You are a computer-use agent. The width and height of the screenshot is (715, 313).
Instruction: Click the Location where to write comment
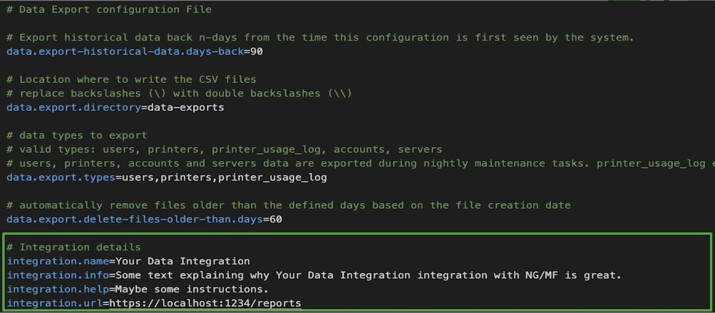(132, 79)
